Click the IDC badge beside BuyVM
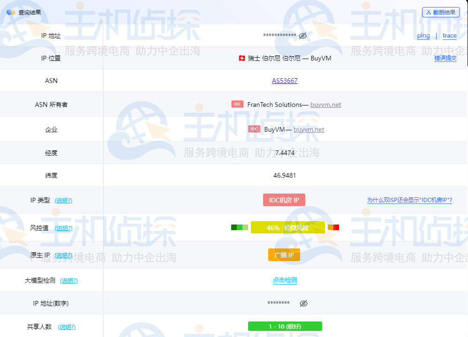This screenshot has height=337, width=468. (x=254, y=128)
